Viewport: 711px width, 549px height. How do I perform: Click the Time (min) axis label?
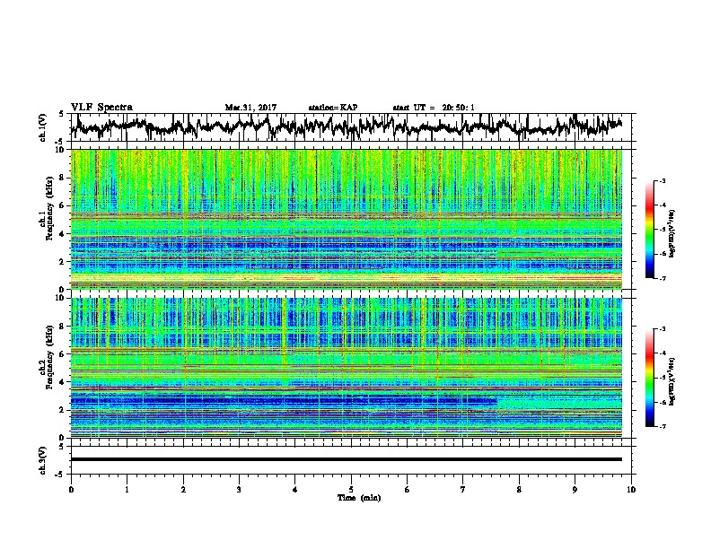point(359,498)
